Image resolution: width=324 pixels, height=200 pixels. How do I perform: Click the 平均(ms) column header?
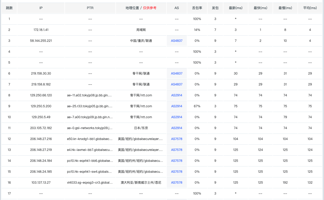click(310, 8)
